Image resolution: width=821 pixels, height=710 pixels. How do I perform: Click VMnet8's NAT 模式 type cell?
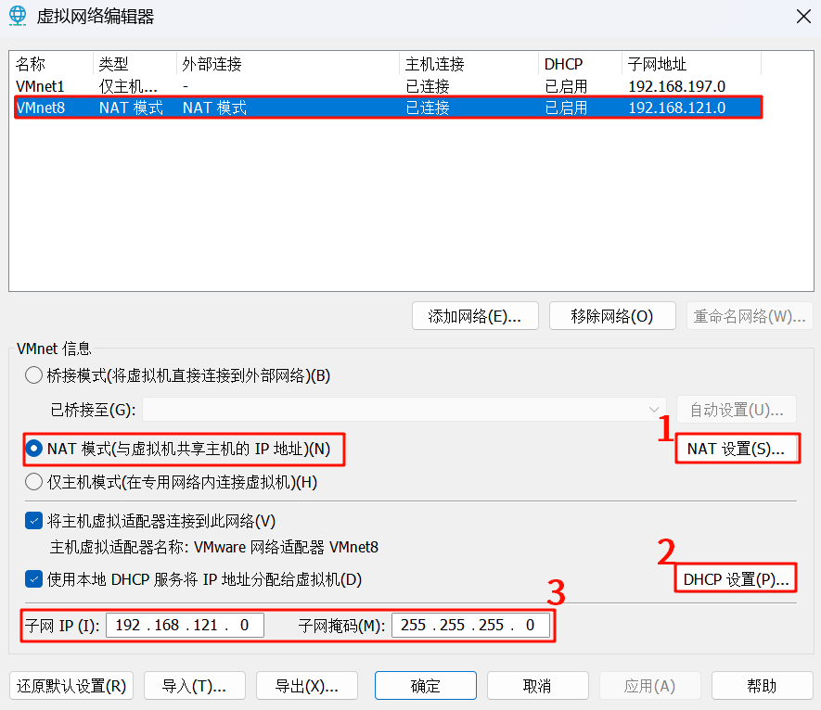pos(131,108)
